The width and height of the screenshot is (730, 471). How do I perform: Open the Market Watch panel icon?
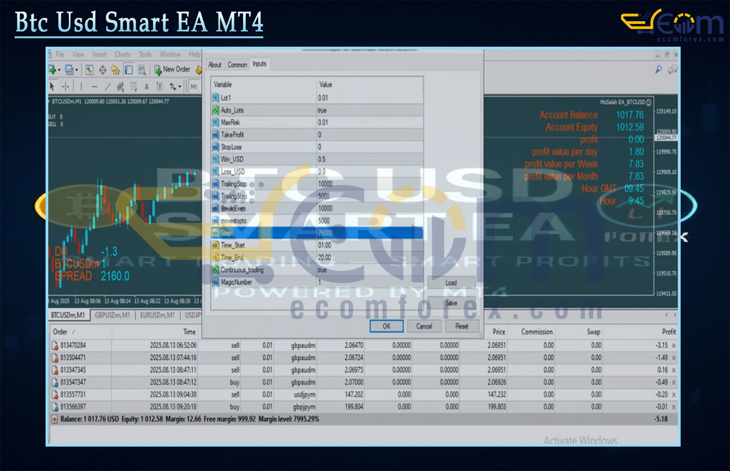pyautogui.click(x=89, y=69)
